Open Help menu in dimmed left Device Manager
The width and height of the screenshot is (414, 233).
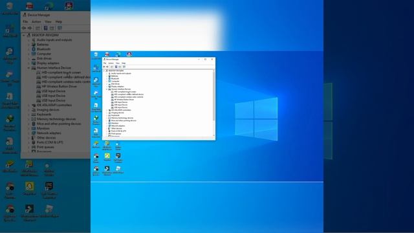click(x=59, y=21)
